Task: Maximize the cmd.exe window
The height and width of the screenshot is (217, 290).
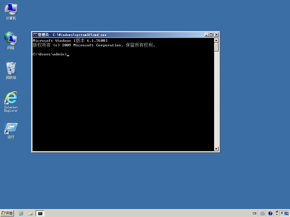Action: tap(211, 35)
